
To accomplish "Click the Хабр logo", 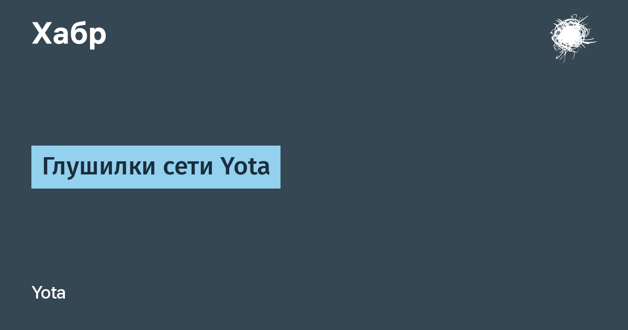I will (69, 34).
